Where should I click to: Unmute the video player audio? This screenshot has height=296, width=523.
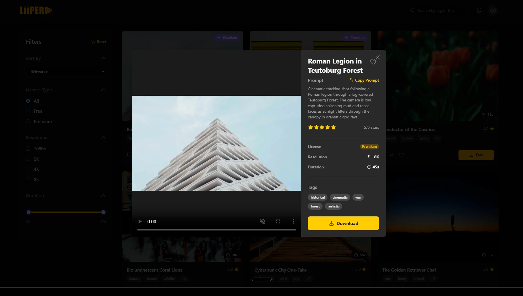coord(262,222)
